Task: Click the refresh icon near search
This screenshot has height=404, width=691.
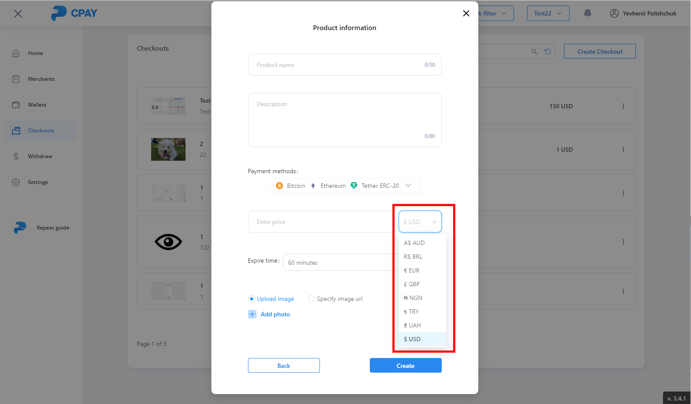Action: click(548, 52)
